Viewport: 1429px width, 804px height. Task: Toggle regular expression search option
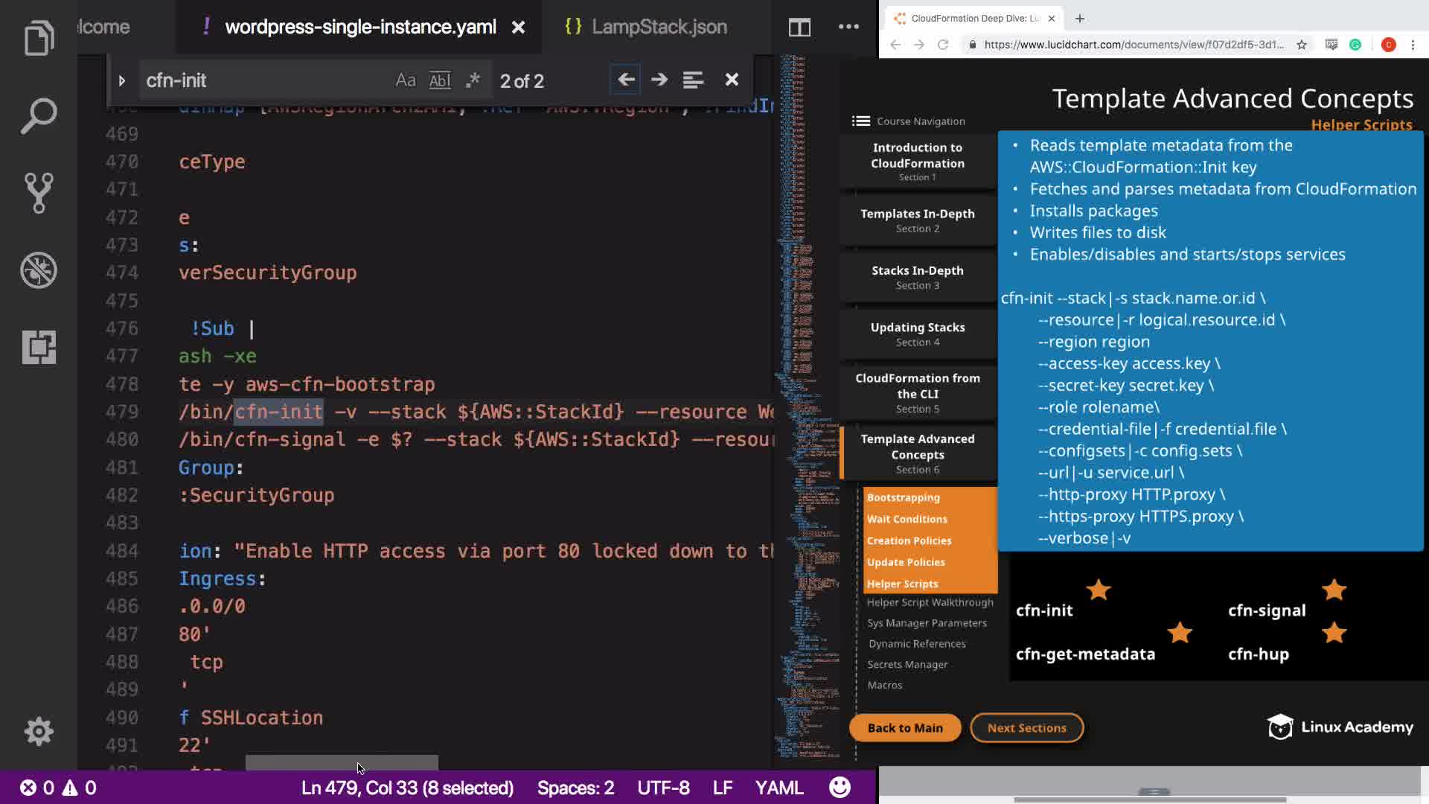coord(473,80)
